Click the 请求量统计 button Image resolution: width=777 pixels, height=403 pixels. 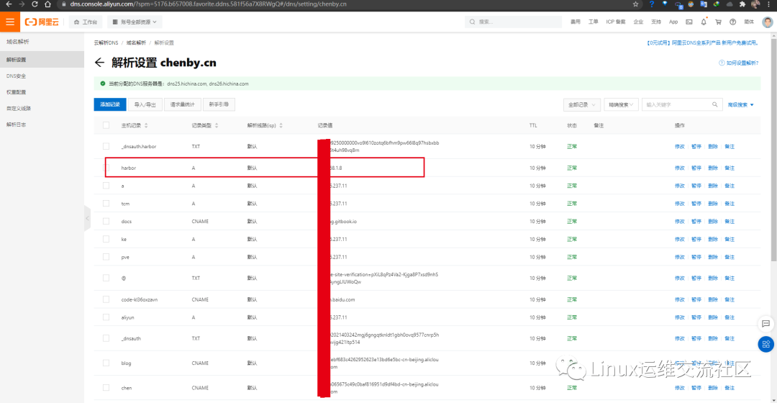[182, 104]
